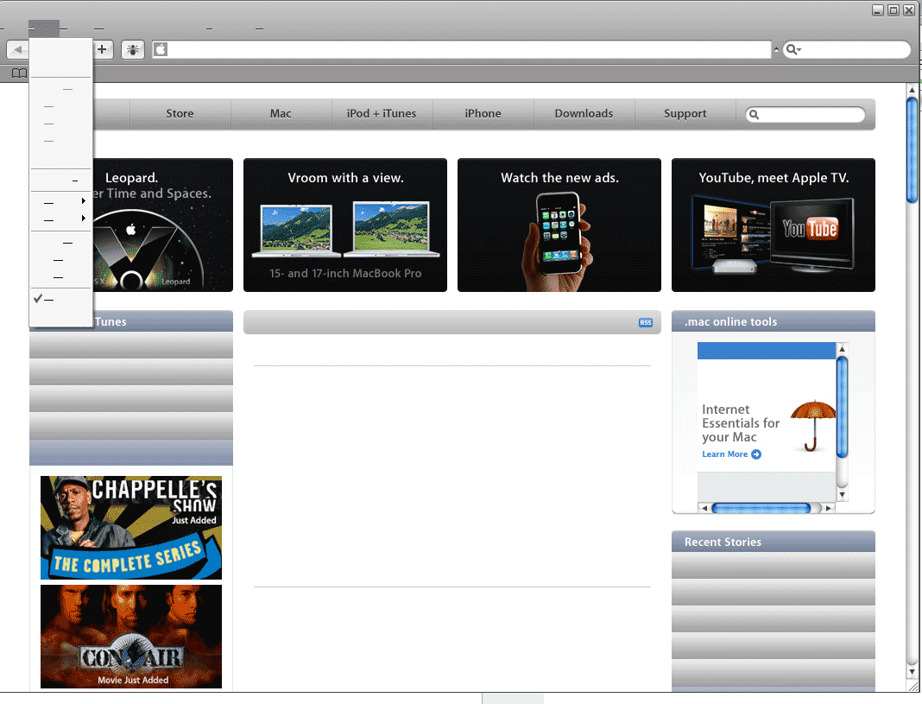Viewport: 922px width, 704px height.
Task: Toggle the check-marked entry in the open menu
Action: tap(61, 300)
